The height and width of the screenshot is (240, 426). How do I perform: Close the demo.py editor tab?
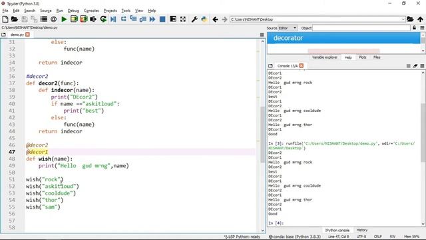tap(27, 35)
